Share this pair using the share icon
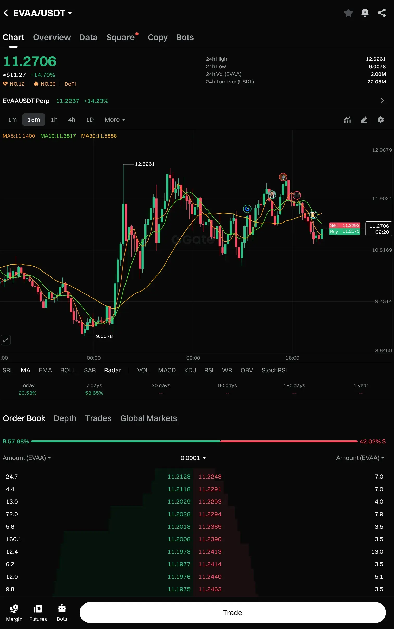The width and height of the screenshot is (395, 629). [382, 13]
